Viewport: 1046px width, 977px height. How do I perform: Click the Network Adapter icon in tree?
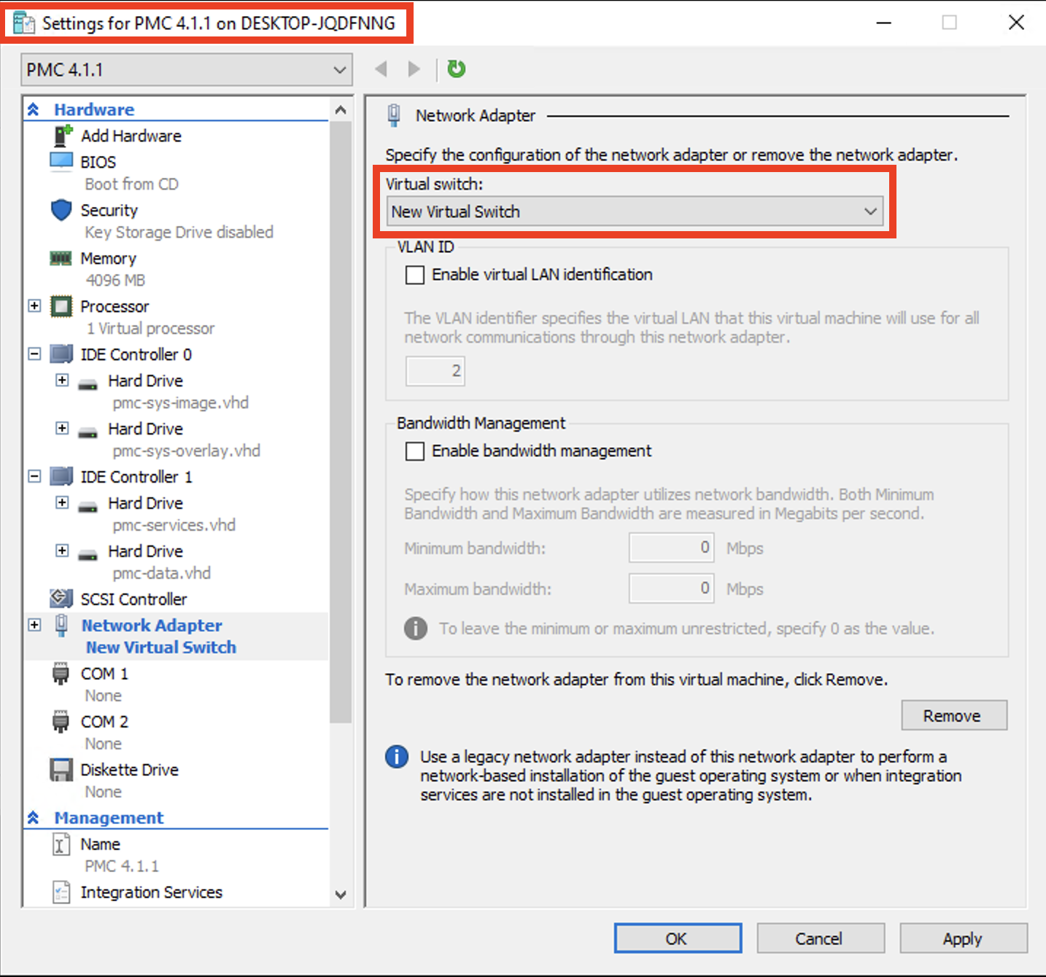[x=62, y=625]
